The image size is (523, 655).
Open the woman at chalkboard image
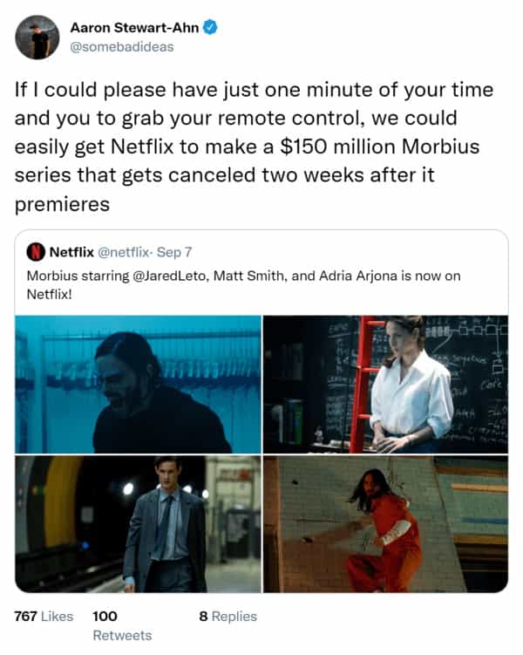[x=385, y=385]
